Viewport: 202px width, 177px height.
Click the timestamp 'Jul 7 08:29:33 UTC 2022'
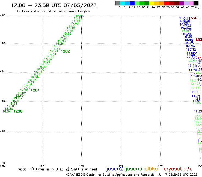(178, 175)
